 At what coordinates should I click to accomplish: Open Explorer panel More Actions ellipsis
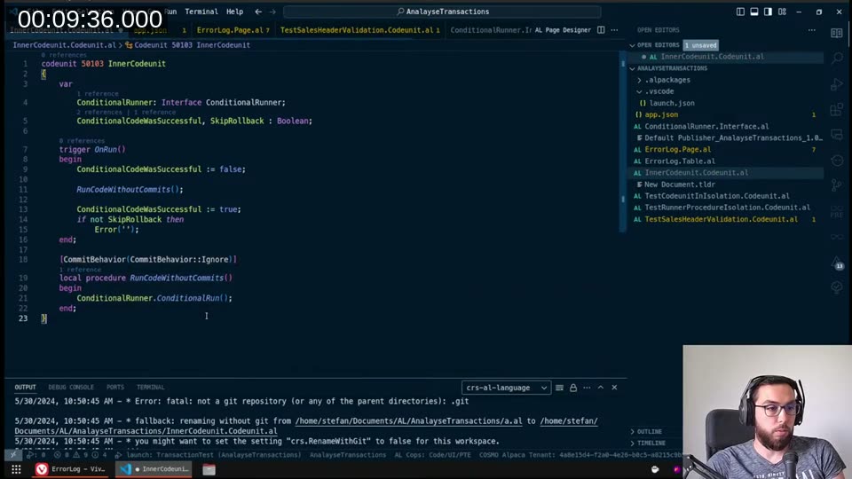tap(812, 30)
